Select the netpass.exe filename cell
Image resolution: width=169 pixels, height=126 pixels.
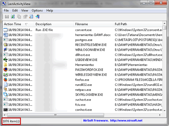pyautogui.click(x=83, y=90)
